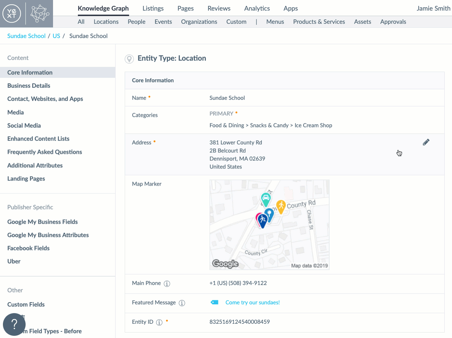Click the info icon beside Entity ID

(x=159, y=322)
